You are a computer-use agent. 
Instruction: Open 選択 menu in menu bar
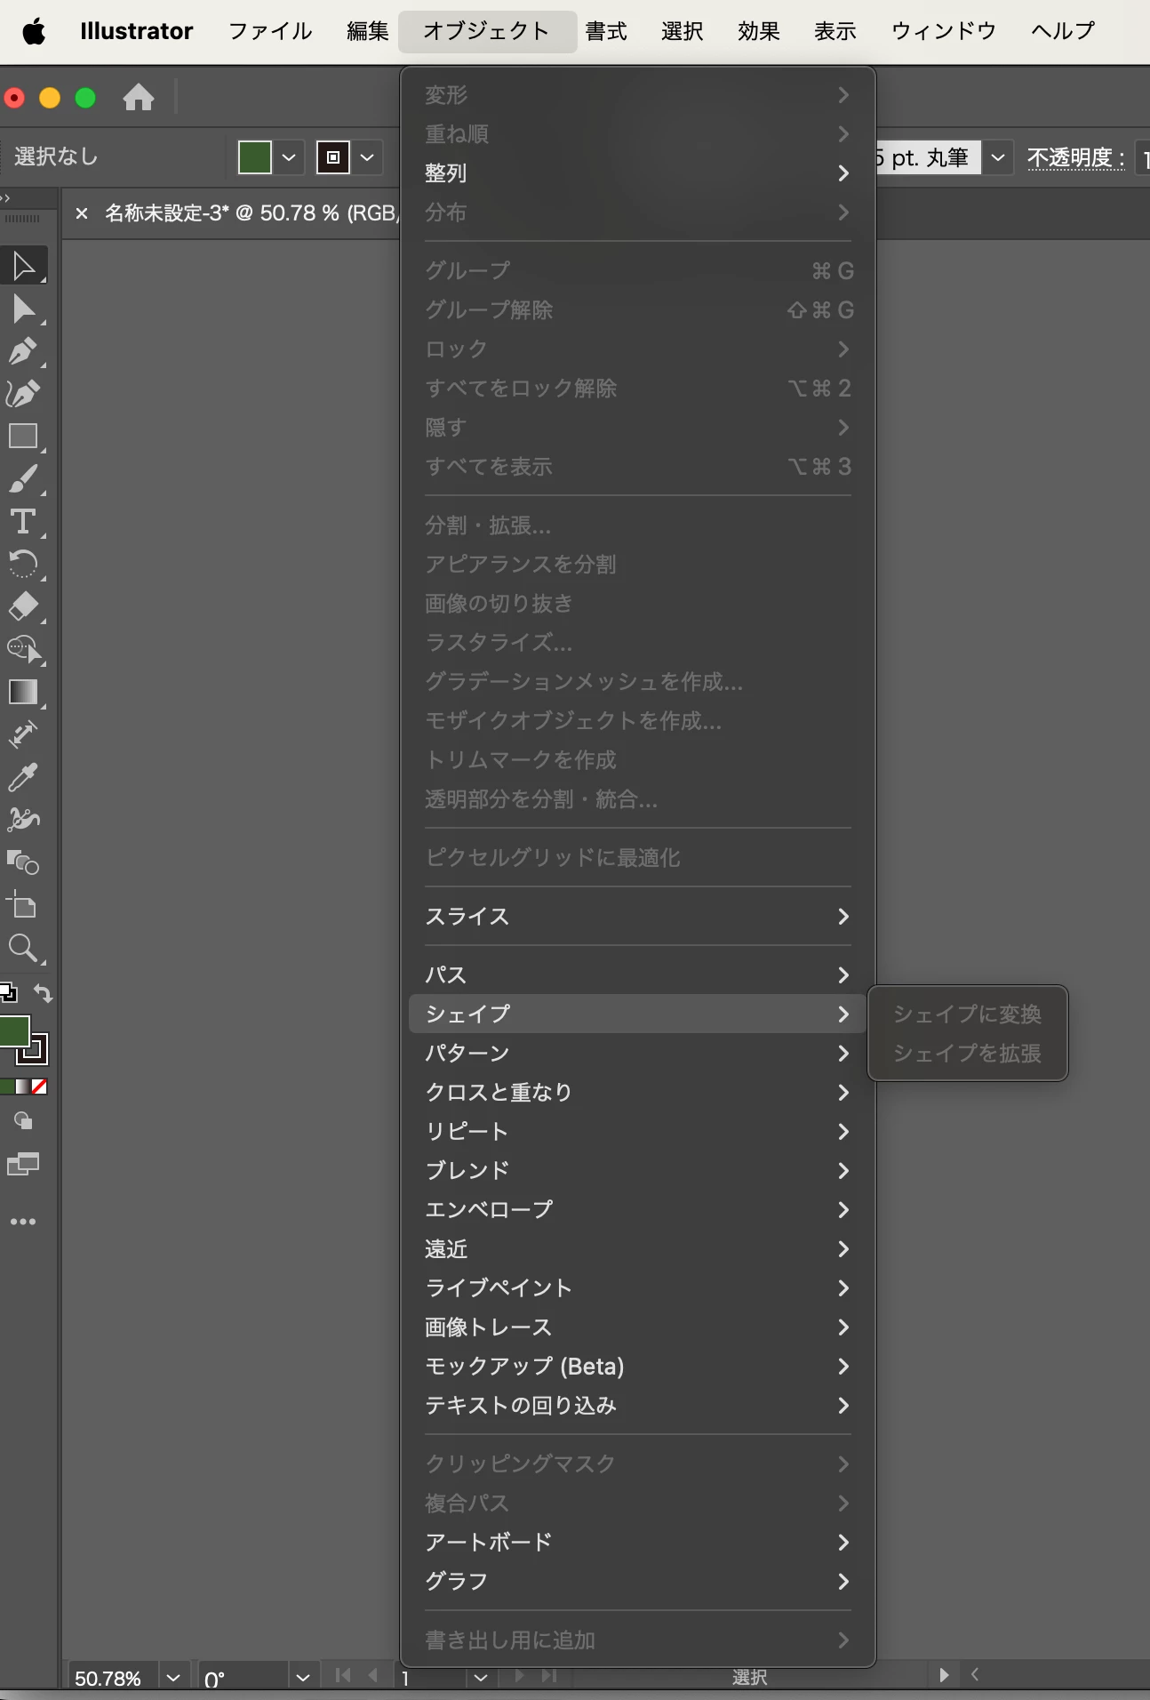[x=683, y=32]
